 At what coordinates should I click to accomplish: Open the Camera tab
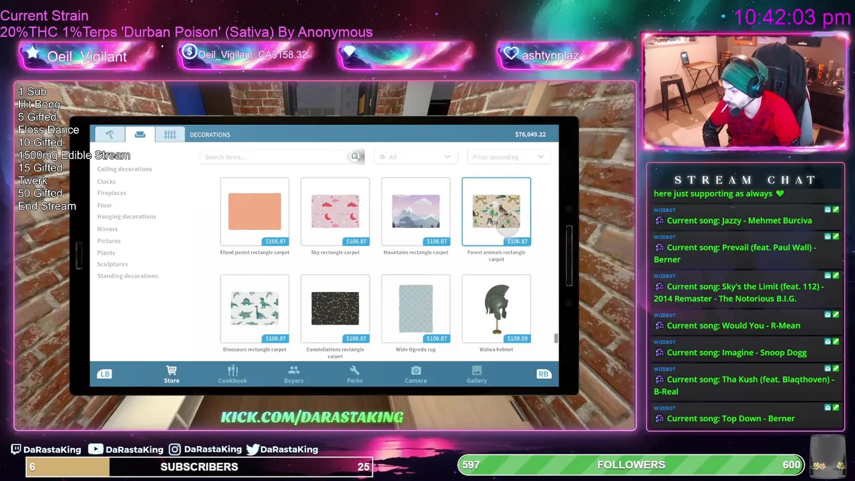pos(415,374)
